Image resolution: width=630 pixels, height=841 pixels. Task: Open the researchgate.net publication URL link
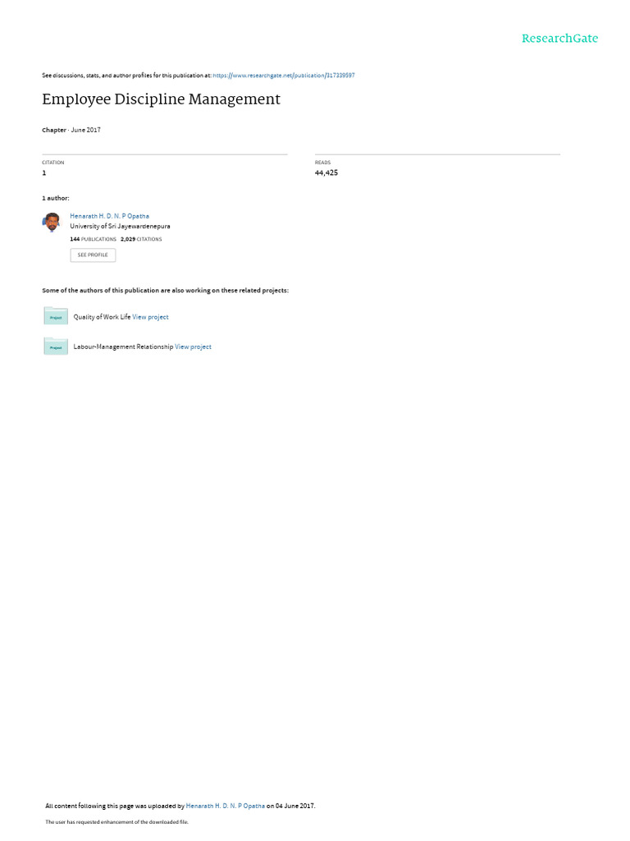click(x=283, y=76)
